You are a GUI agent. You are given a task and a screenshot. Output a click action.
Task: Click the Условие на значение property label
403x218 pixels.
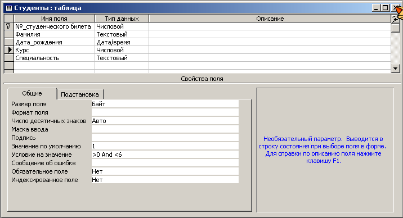pos(42,155)
